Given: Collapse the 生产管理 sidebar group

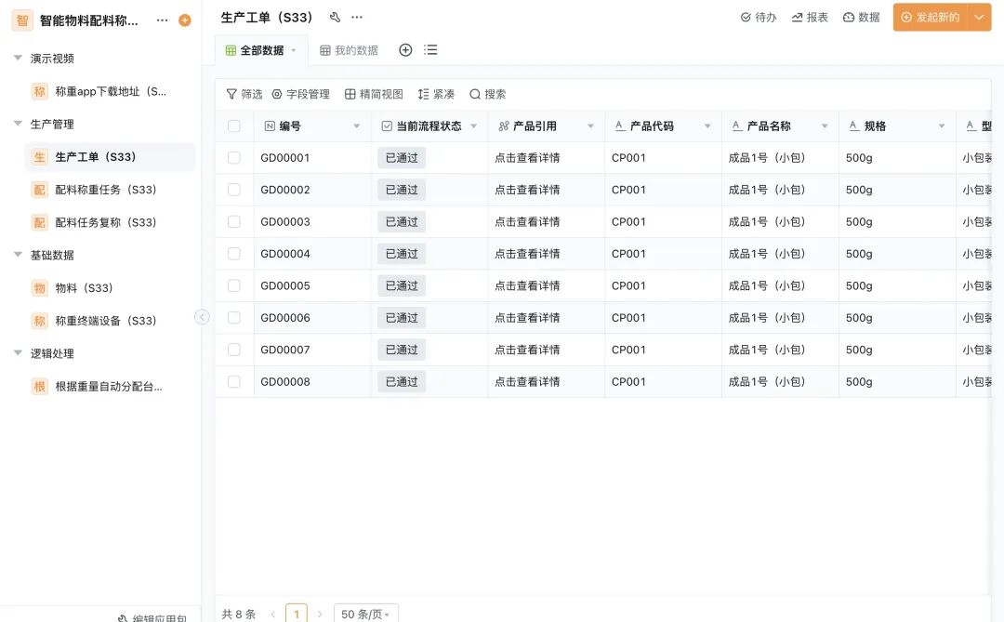Looking at the screenshot, I should point(18,124).
